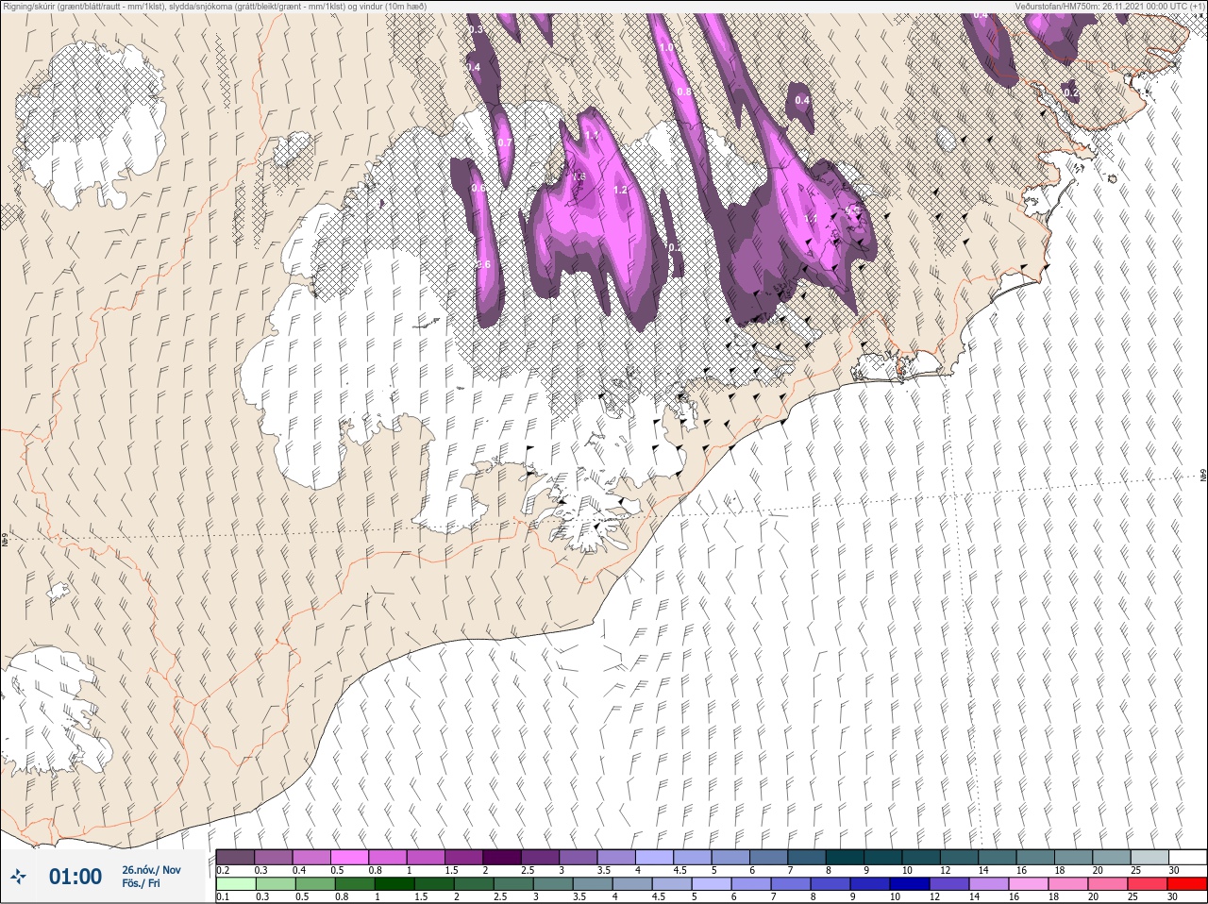Click the '1.2' precipitation value on the map

[x=620, y=190]
